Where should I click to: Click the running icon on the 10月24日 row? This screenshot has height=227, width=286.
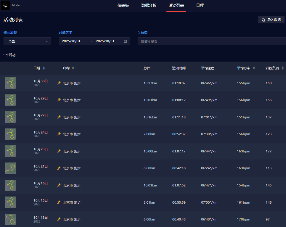tap(59, 134)
